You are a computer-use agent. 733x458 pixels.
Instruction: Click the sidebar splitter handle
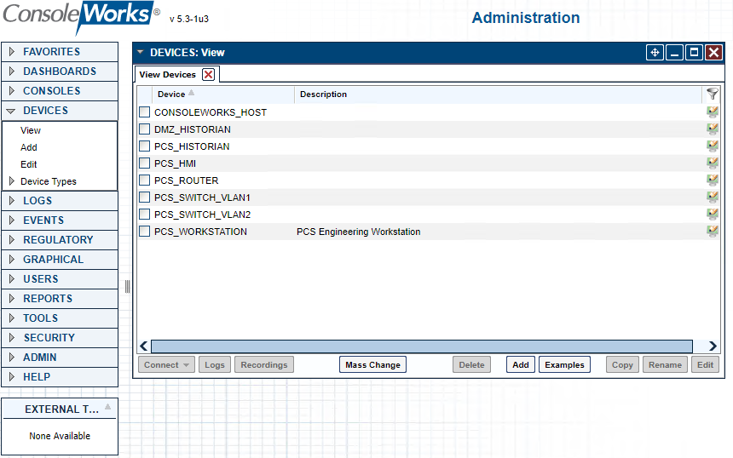[127, 286]
